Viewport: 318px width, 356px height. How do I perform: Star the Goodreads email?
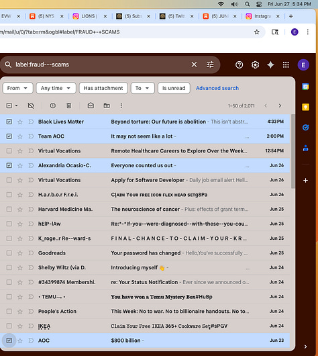point(20,253)
